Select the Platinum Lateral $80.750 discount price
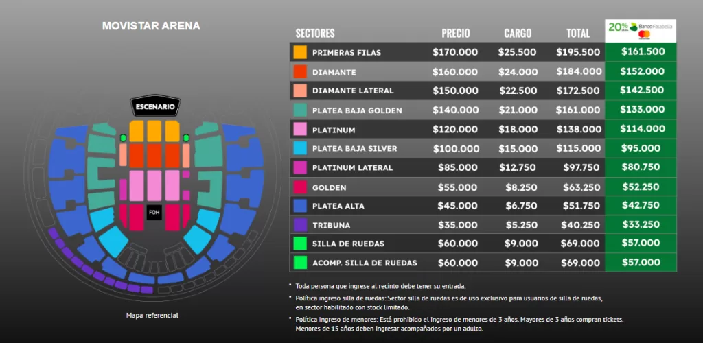Viewport: 703px width, 343px height. pyautogui.click(x=643, y=167)
